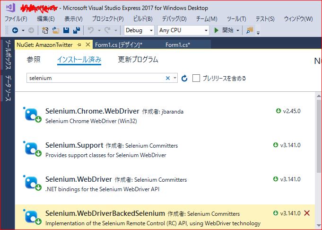This screenshot has height=230, width=322.
Task: Open the テスト(S) menu
Action: pos(265,19)
